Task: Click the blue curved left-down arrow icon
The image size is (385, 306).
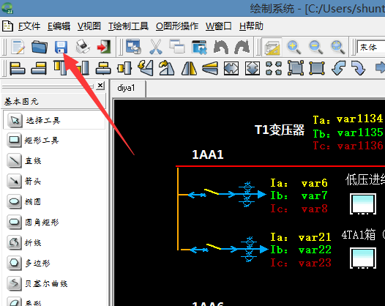Action: click(x=338, y=68)
